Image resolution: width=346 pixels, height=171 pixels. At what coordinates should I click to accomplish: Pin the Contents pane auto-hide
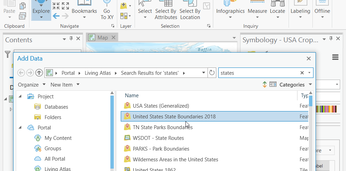[x=71, y=39]
